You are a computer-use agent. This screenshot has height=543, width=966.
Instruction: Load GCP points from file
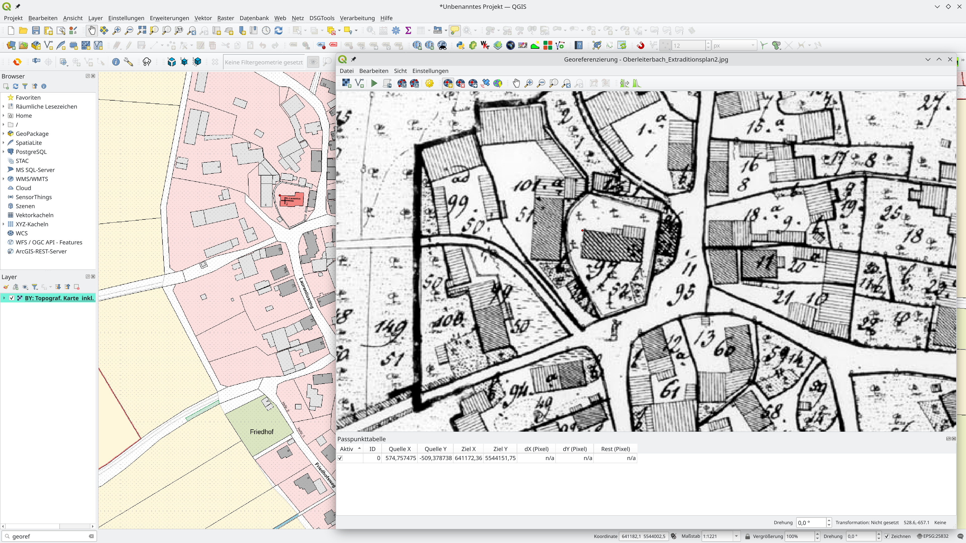402,83
